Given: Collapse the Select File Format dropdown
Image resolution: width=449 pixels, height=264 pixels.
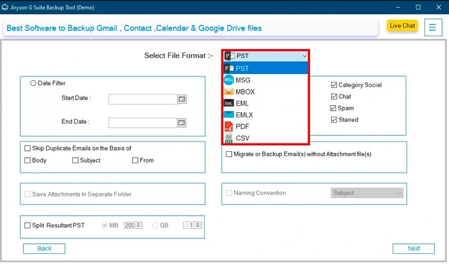Looking at the screenshot, I should coord(304,56).
